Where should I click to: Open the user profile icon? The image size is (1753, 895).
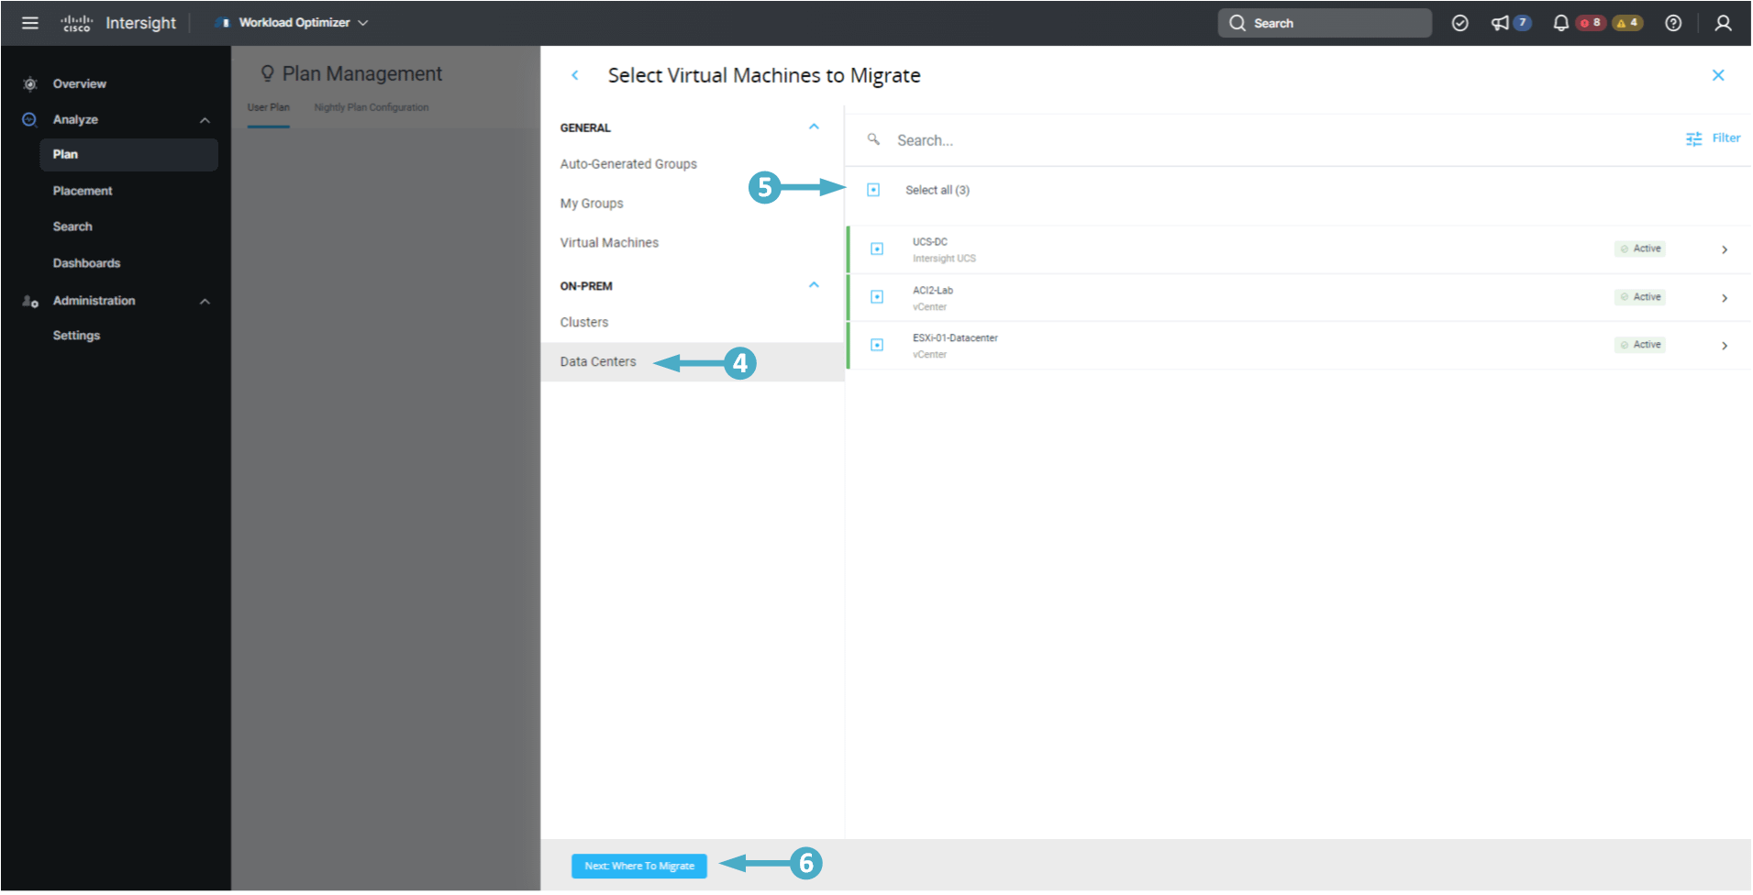pyautogui.click(x=1723, y=23)
